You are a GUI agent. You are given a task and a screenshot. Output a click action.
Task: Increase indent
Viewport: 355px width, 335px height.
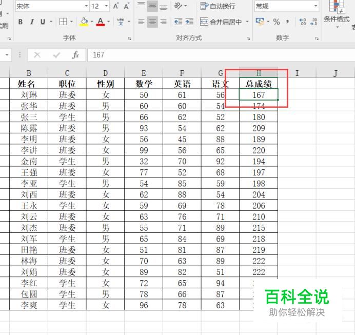pos(189,22)
